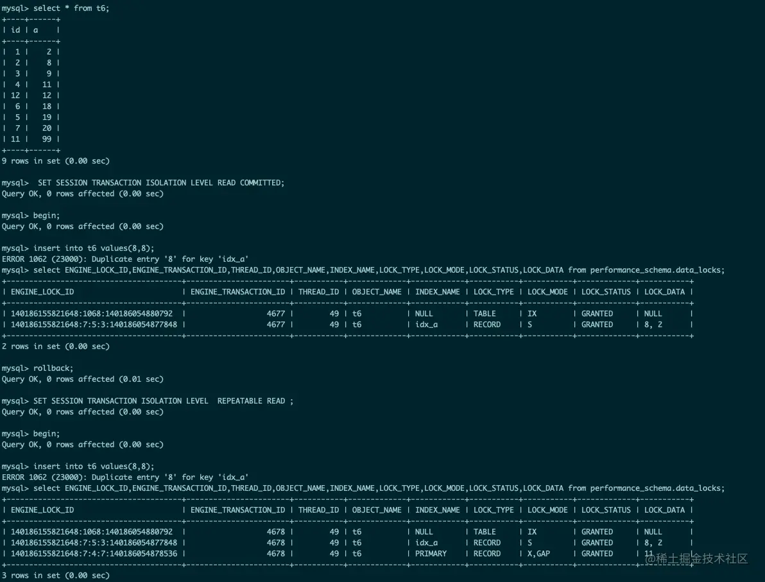Click id 6 in the t6 result

pos(17,107)
